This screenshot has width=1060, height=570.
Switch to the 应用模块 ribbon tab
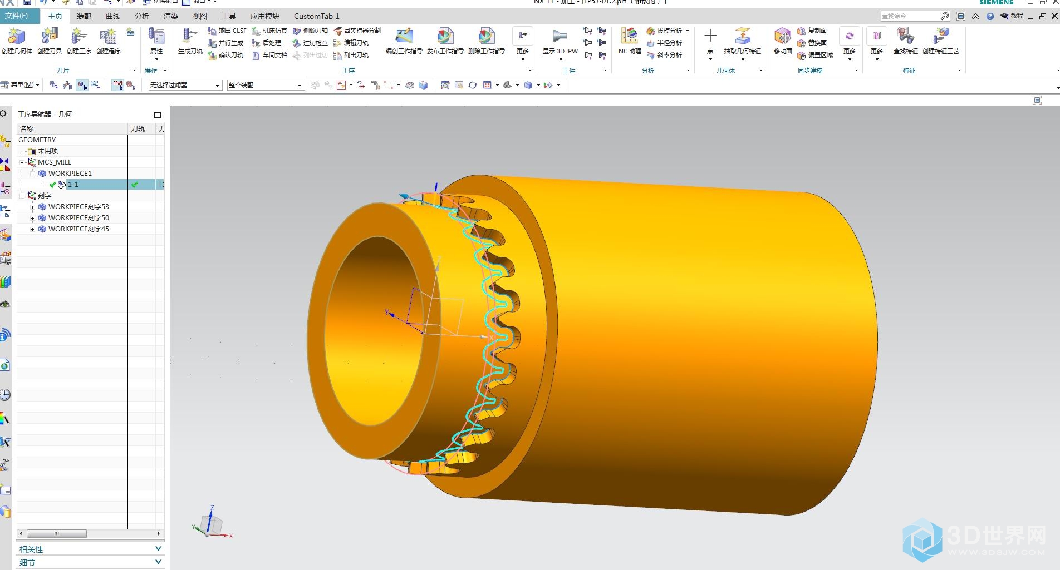[x=265, y=16]
